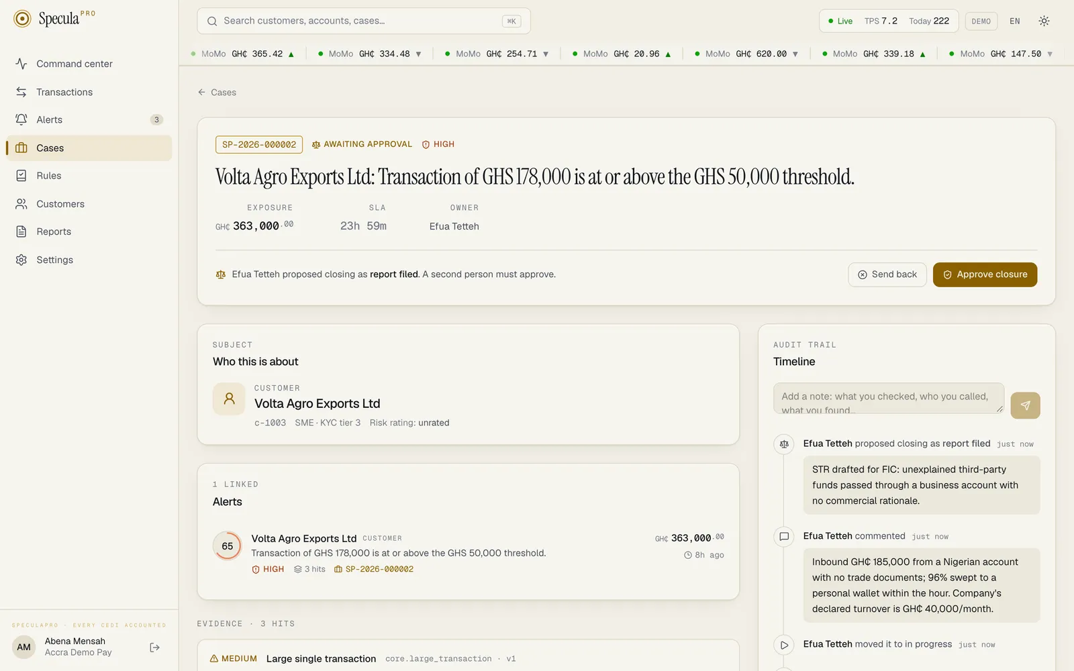Click scales icon on proposed closing event
1074x671 pixels.
[x=784, y=444]
